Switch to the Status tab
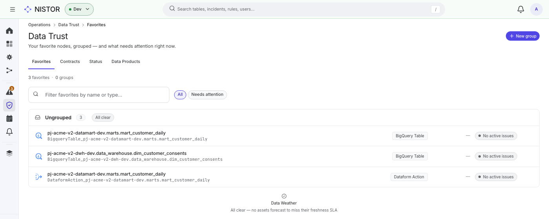 click(96, 61)
